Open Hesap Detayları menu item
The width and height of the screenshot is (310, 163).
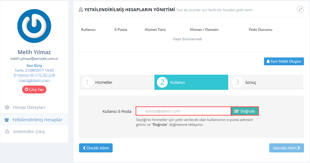[29, 107]
